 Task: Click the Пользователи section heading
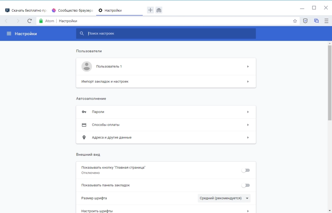point(89,51)
